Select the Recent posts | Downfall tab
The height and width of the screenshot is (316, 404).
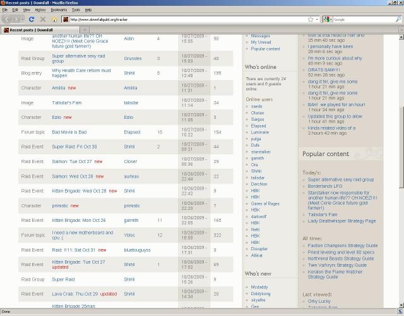[x=40, y=30]
